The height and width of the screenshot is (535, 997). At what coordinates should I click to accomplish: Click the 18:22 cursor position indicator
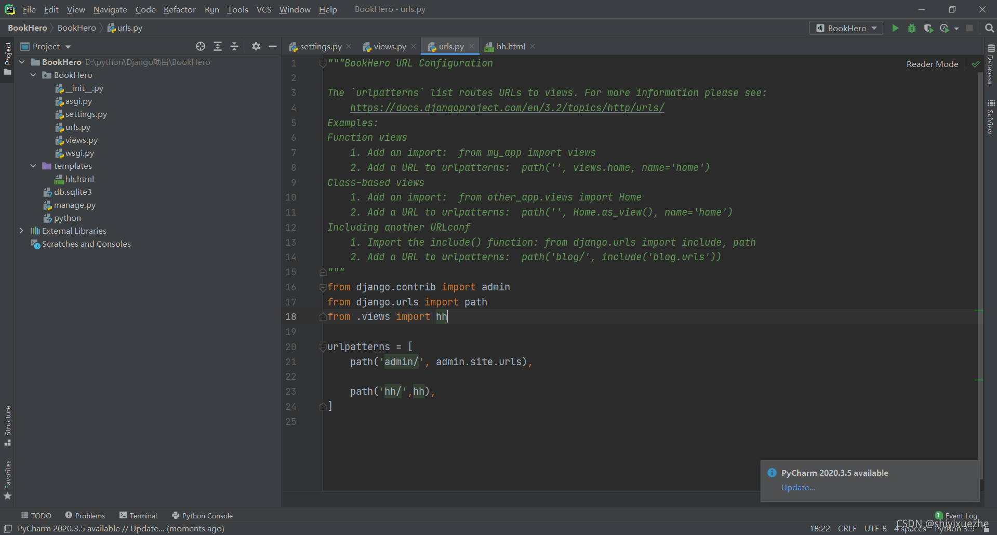tap(820, 528)
